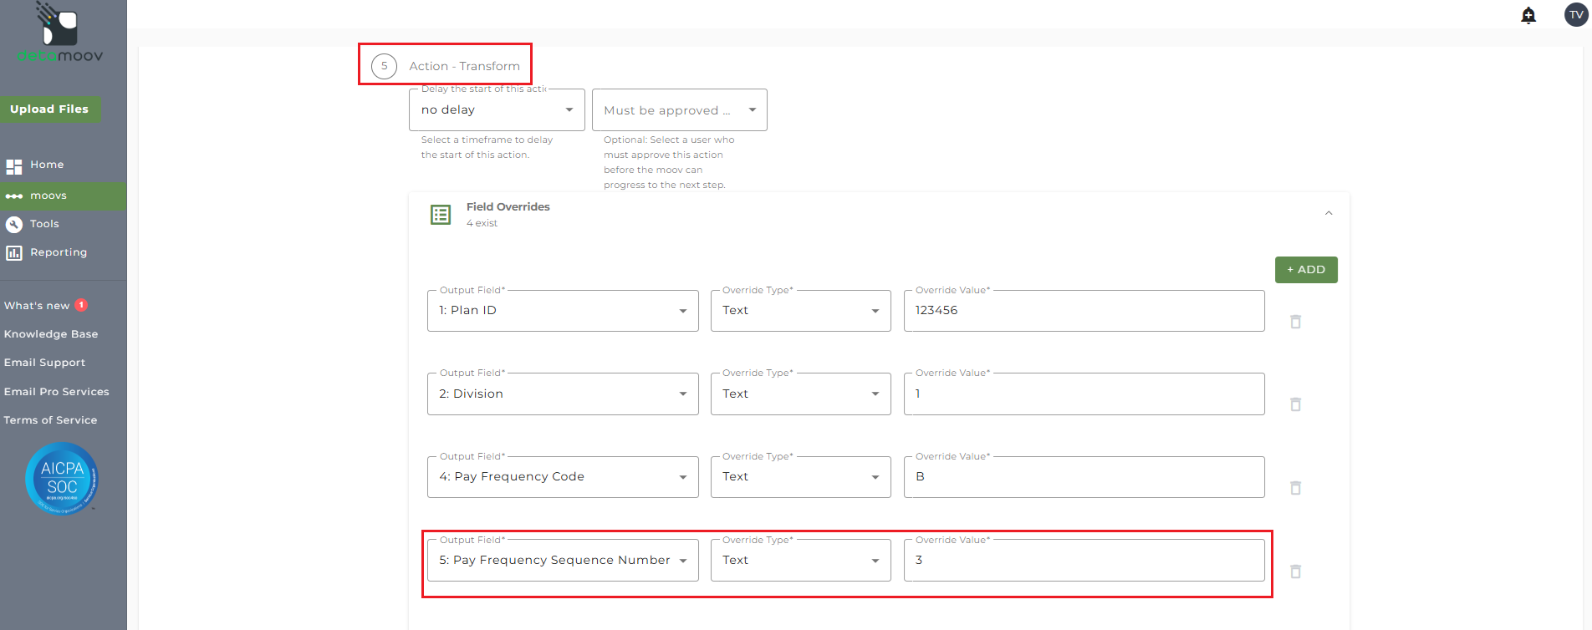The image size is (1592, 630).
Task: Click the datamoov logo
Action: click(x=60, y=33)
